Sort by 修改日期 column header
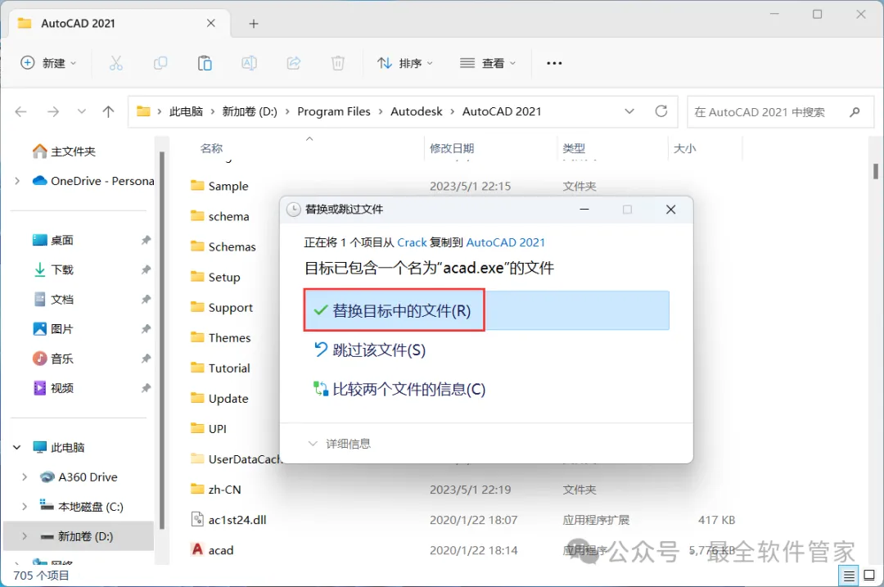Viewport: 884px width, 587px height. pyautogui.click(x=452, y=148)
